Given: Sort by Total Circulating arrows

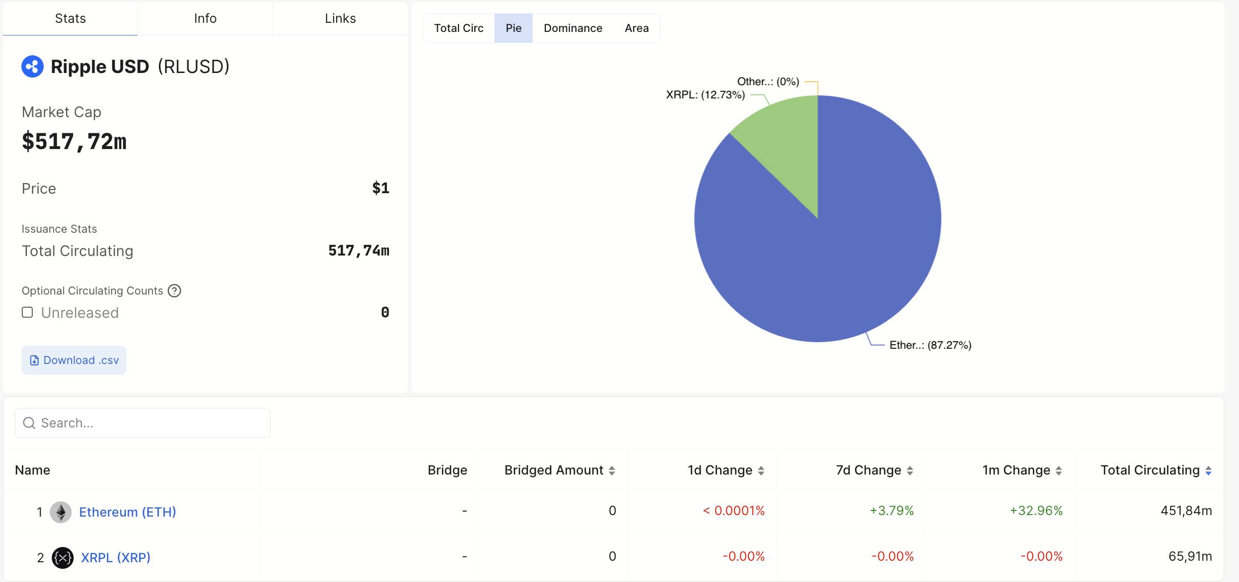Looking at the screenshot, I should coord(1208,470).
